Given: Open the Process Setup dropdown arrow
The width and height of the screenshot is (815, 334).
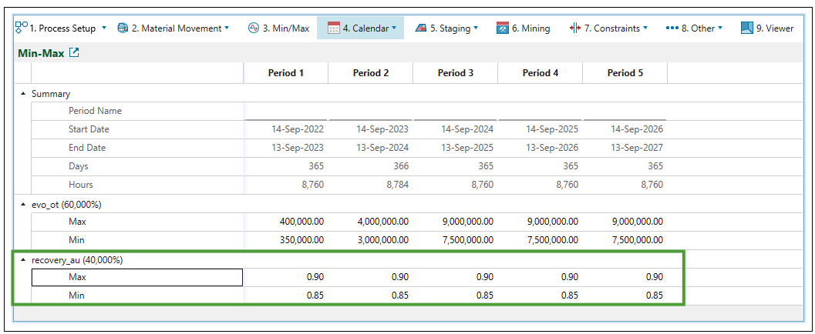Looking at the screenshot, I should [104, 28].
